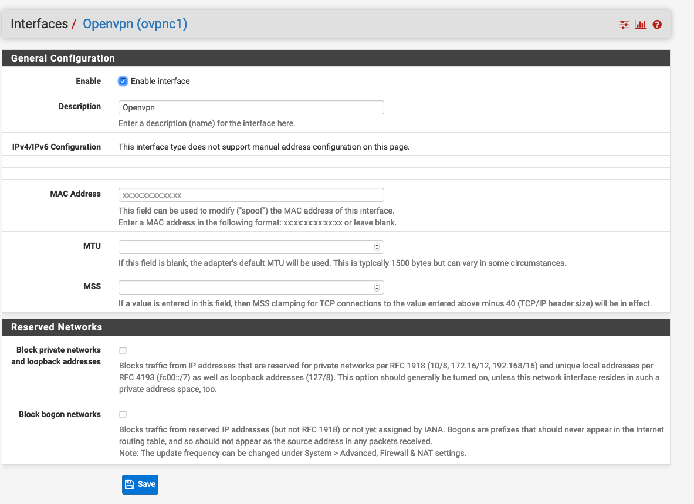Enable Block private networks checkbox
The image size is (694, 504).
point(123,350)
